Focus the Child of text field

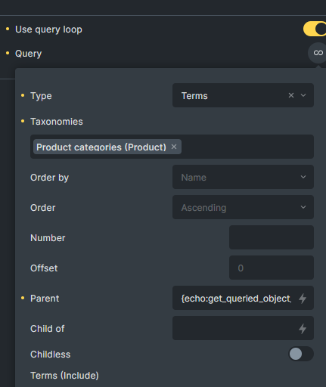pos(235,329)
